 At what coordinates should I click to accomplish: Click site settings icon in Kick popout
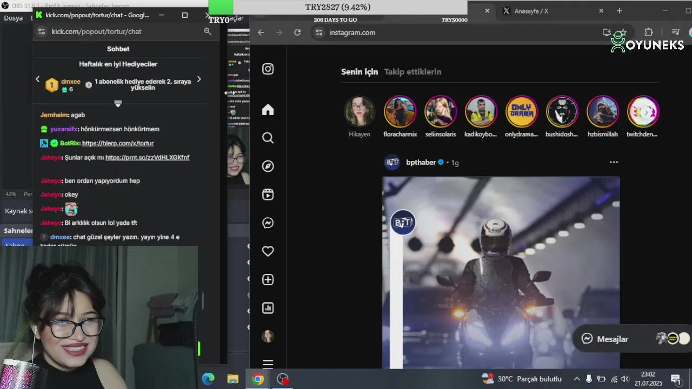pyautogui.click(x=41, y=31)
